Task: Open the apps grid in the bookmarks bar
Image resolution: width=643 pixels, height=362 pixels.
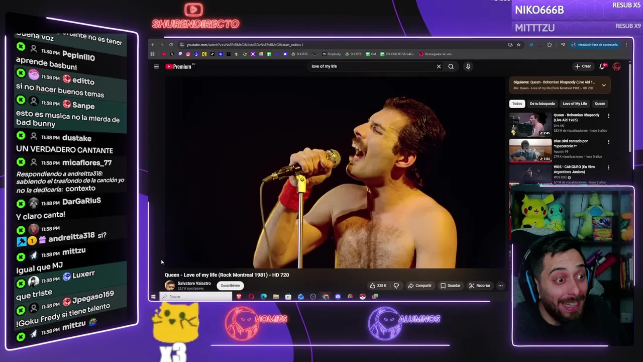Action: click(152, 54)
